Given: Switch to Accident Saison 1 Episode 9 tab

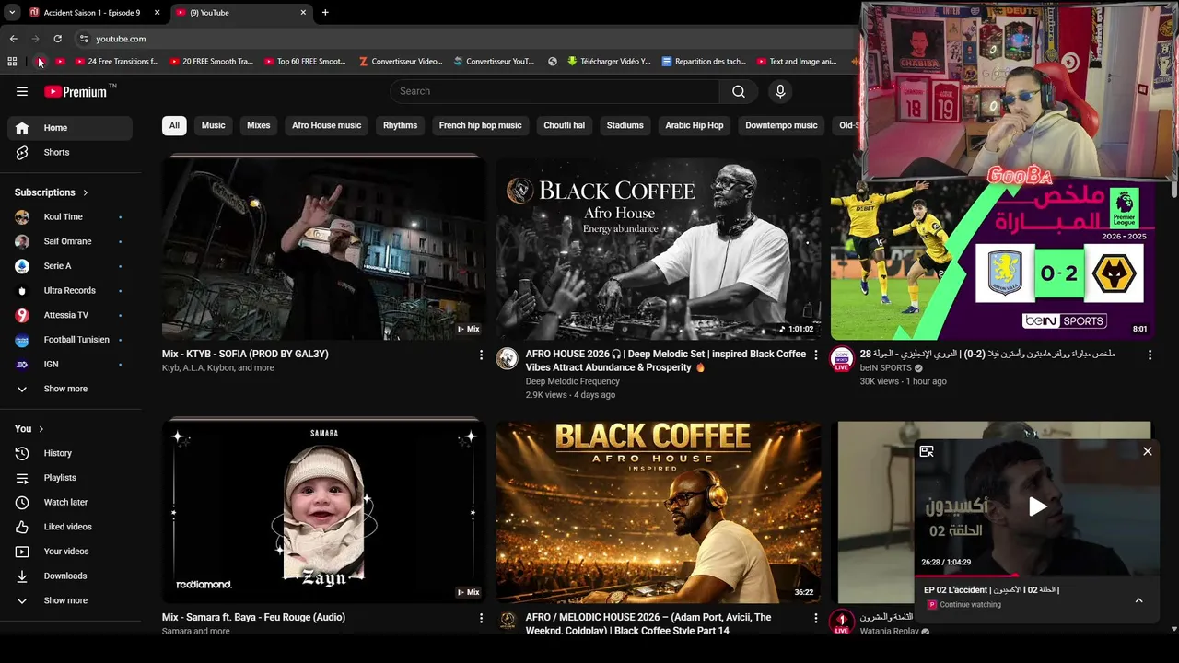Looking at the screenshot, I should (x=92, y=13).
